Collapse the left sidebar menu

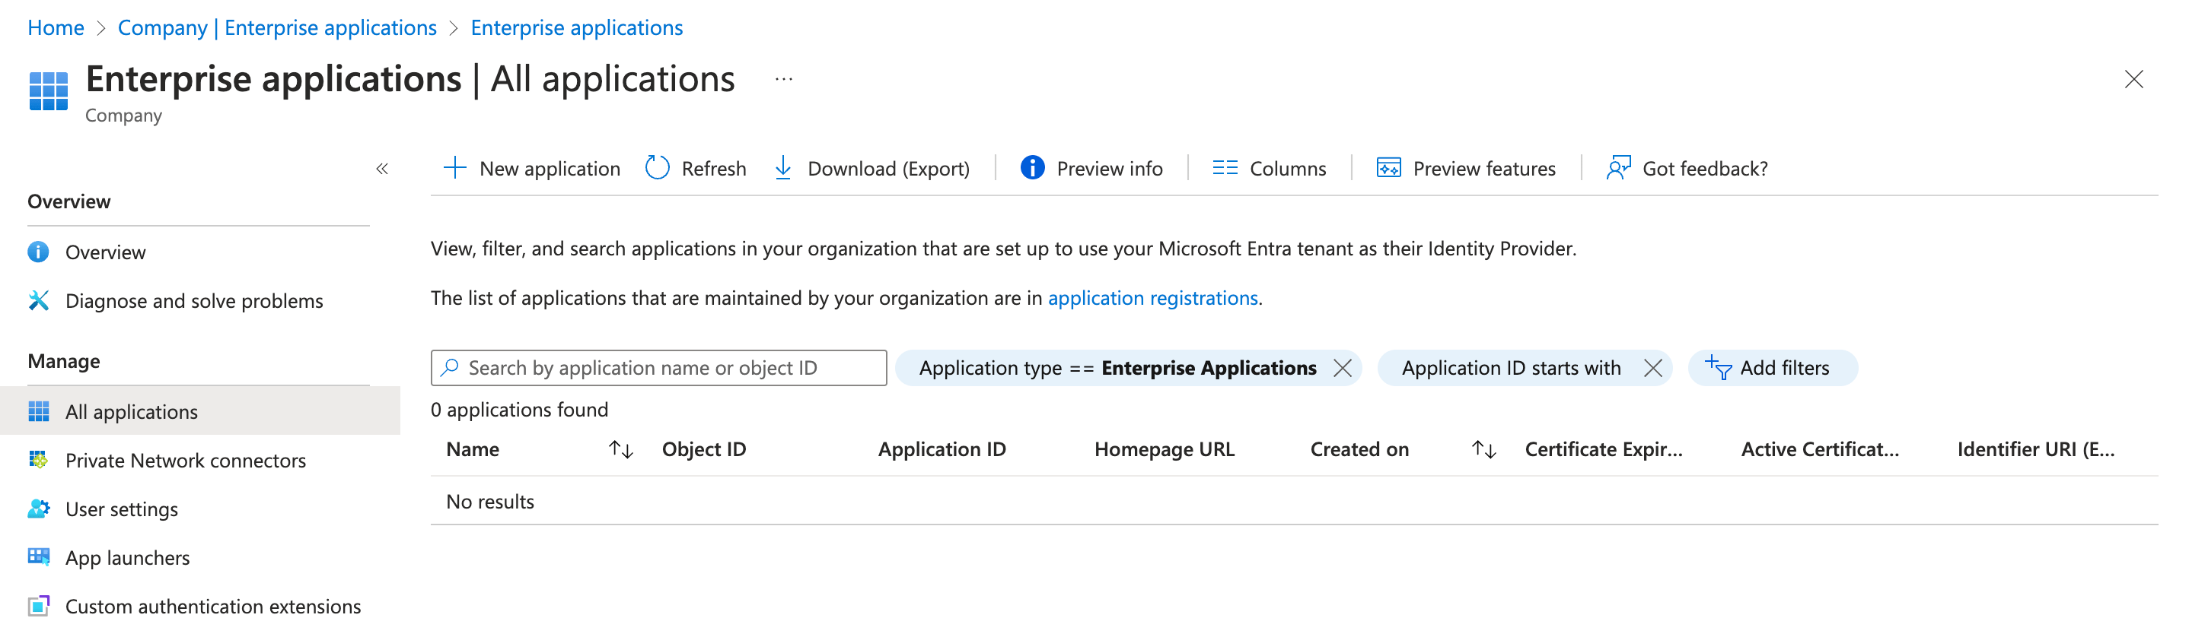coord(382,169)
